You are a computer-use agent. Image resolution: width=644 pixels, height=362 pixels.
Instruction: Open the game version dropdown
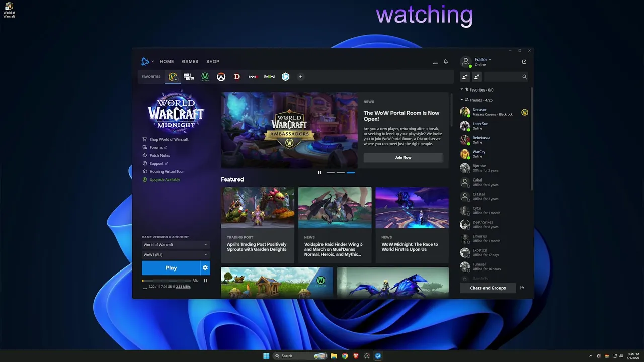tap(176, 245)
